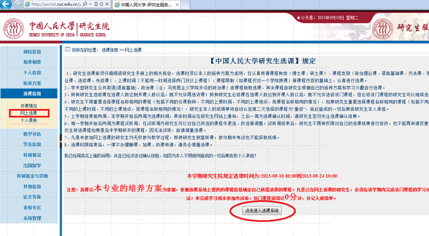Click the confirmation sentence 我已经阅读完上面的说明
Screen dimensions: 429x236
[160, 156]
